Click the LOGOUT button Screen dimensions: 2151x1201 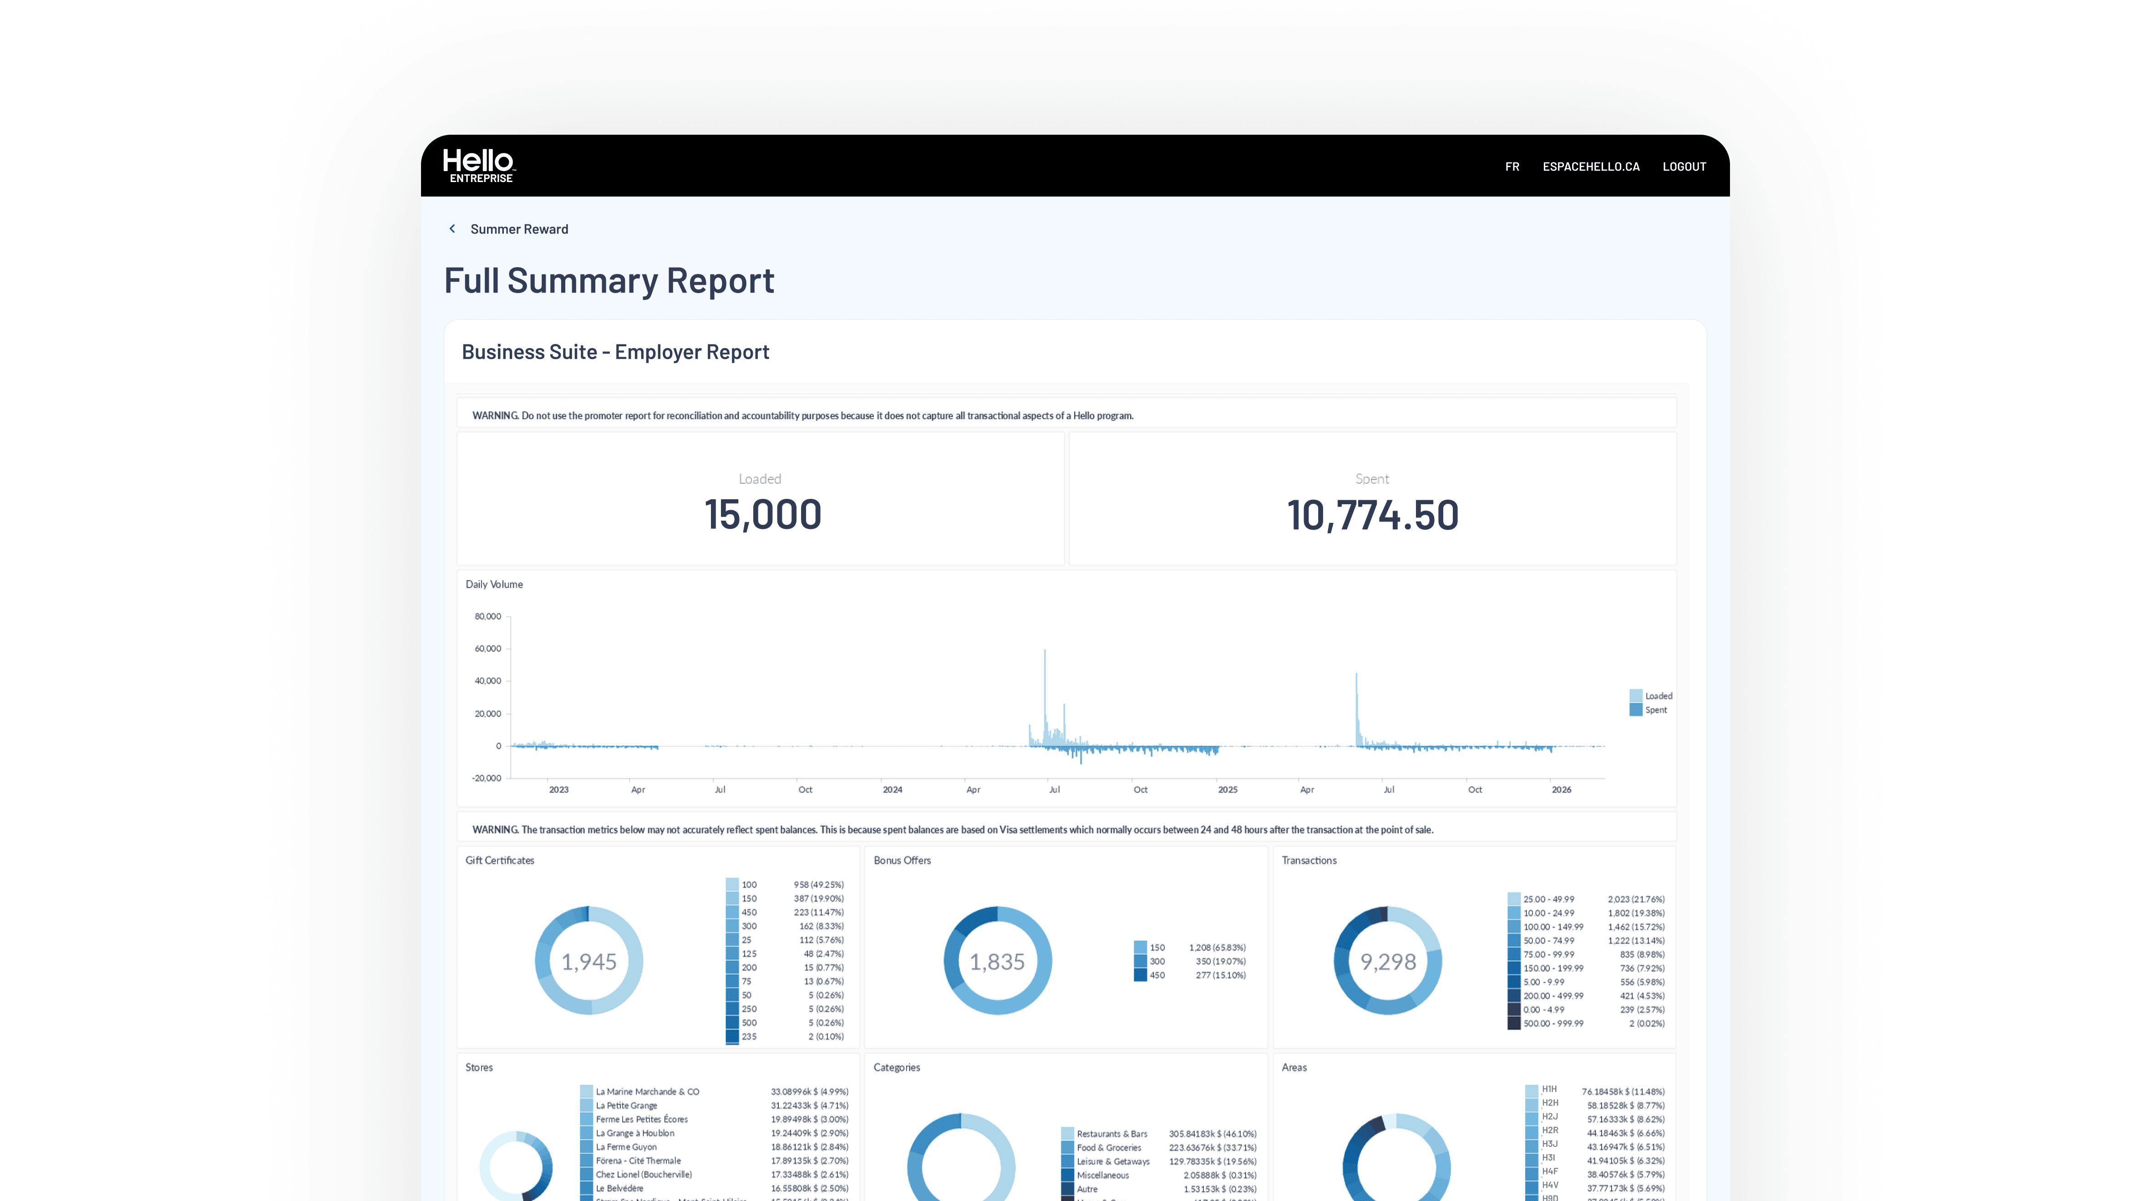click(x=1684, y=166)
